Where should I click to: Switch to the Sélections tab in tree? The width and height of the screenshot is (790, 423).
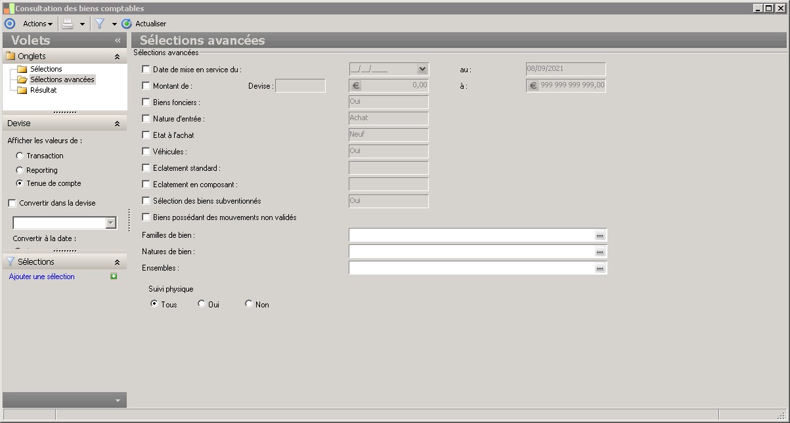(x=46, y=69)
